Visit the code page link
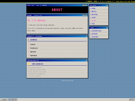The width and height of the screenshot is (135, 101). click(93, 17)
